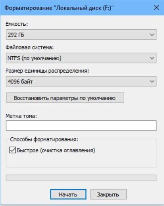Focus the Метка тома text field
Screen dimensions: 164x206
tap(81, 126)
